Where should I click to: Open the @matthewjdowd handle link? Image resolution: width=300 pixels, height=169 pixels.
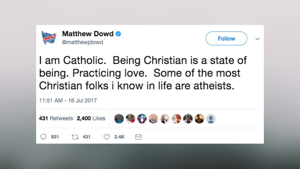tap(82, 42)
